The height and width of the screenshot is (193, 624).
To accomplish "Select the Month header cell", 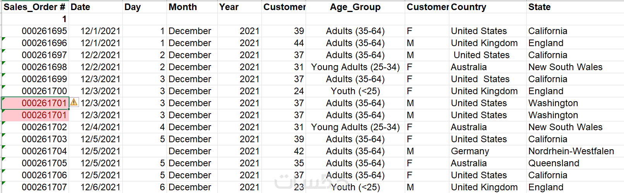I will point(192,7).
